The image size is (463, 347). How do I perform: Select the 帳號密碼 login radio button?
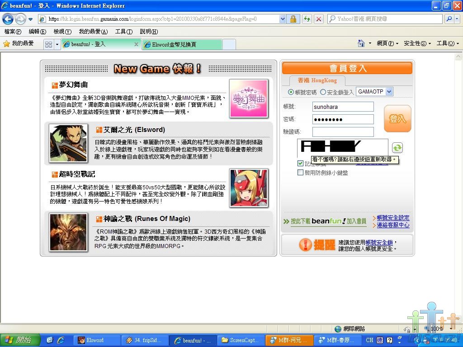pos(291,92)
